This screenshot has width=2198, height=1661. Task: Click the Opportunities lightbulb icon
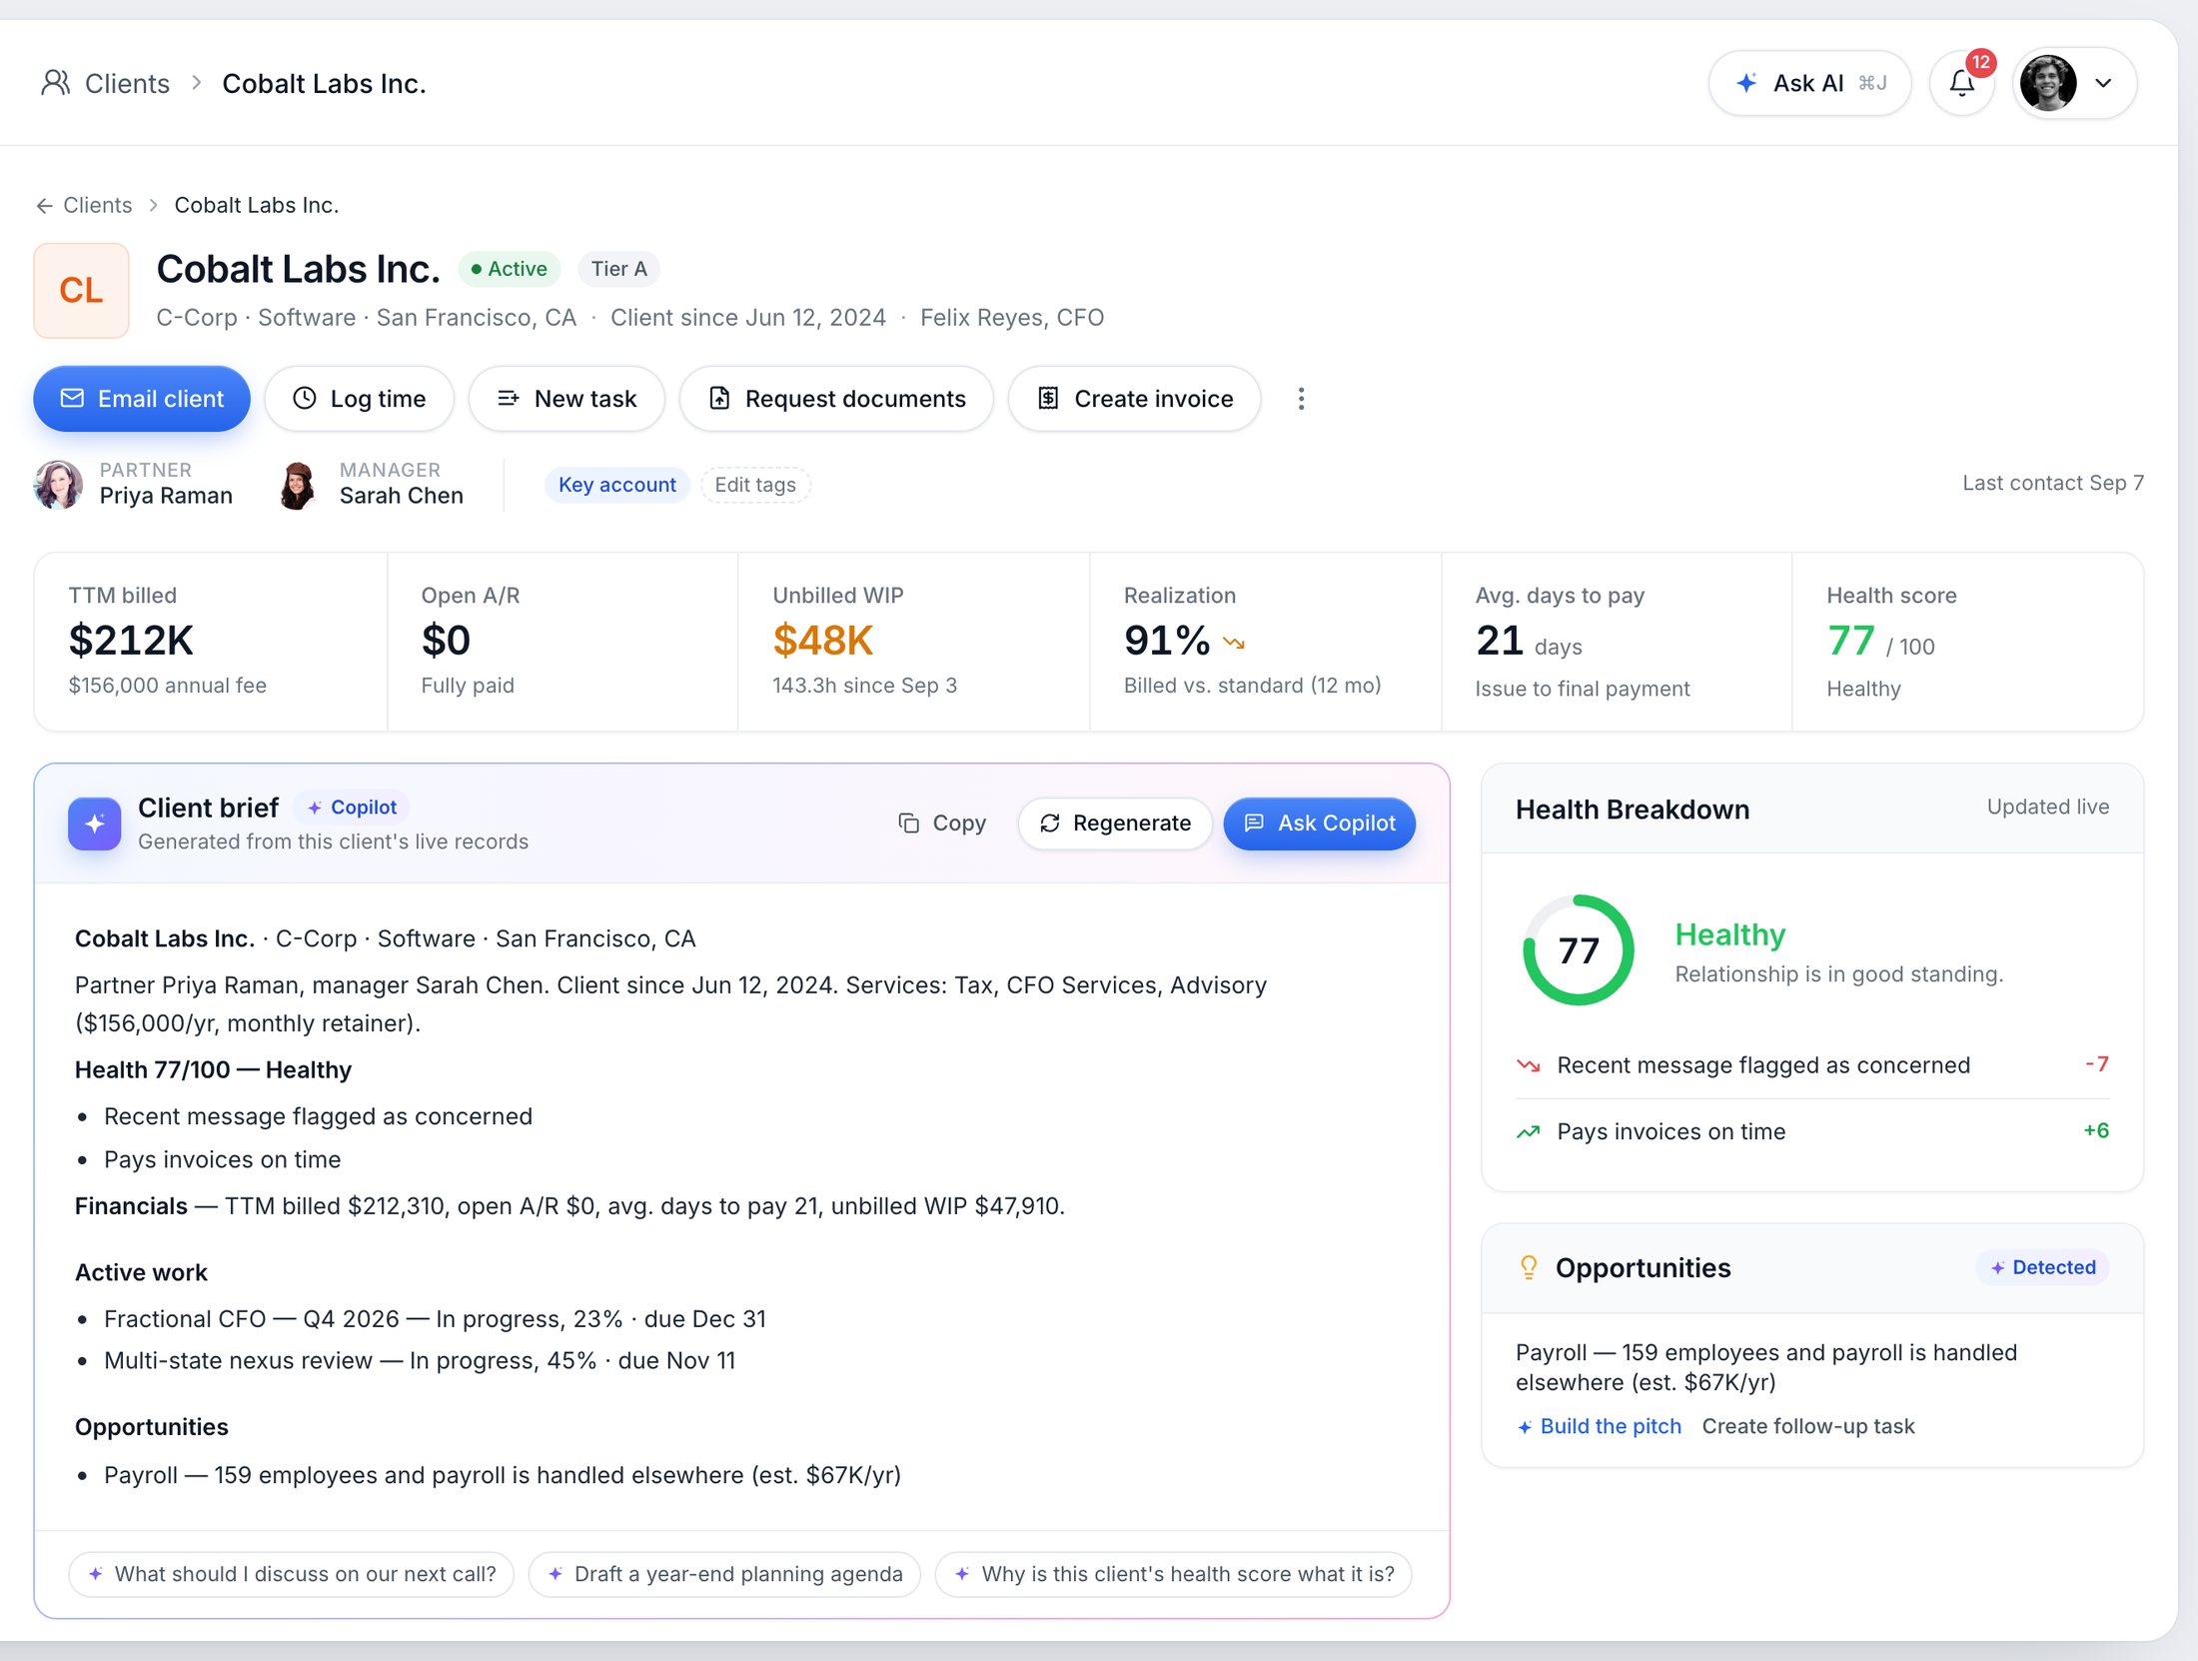1529,1268
